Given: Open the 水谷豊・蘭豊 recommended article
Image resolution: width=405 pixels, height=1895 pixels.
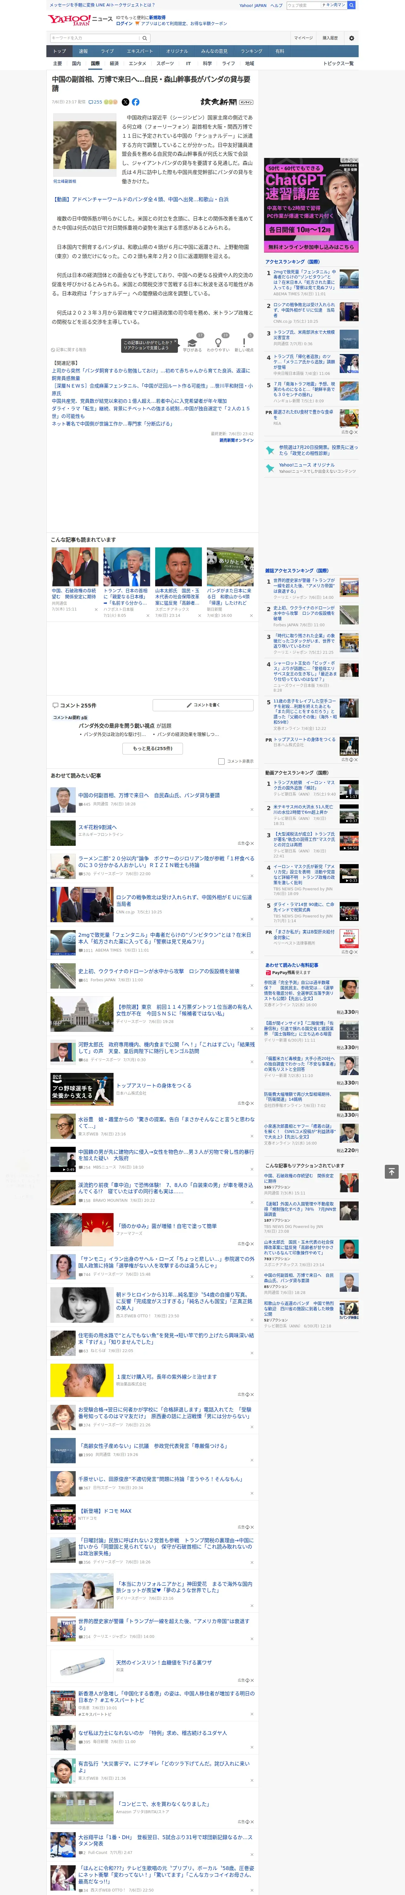Looking at the screenshot, I should 166,1122.
